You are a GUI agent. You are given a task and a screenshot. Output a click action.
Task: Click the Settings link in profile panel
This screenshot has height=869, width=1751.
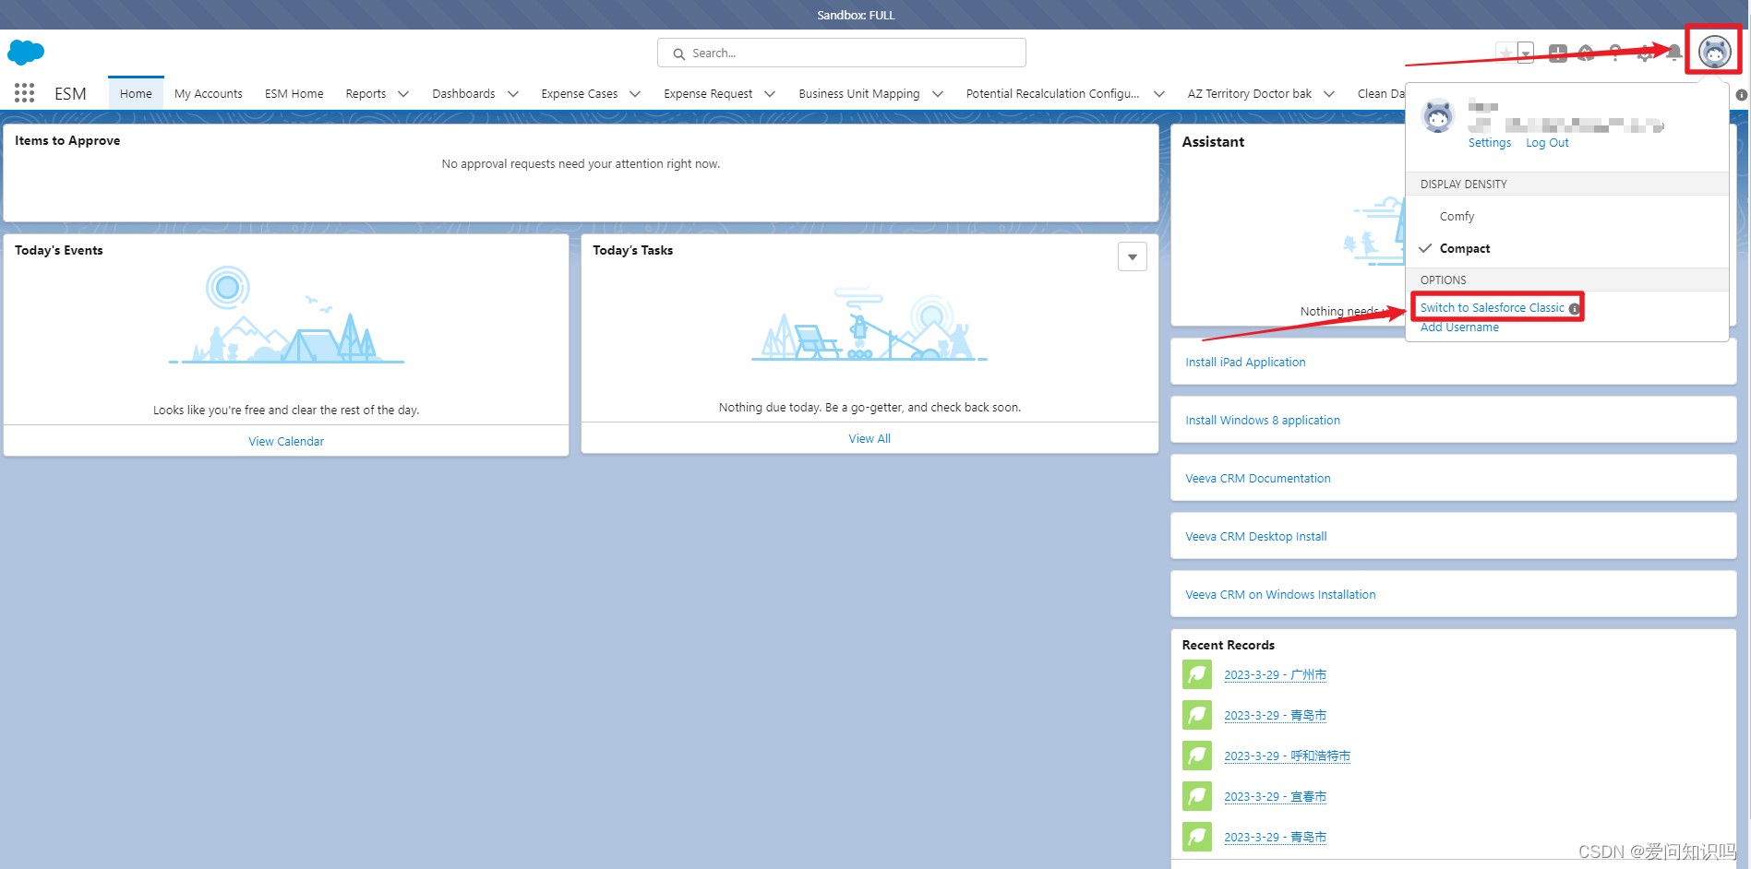pyautogui.click(x=1490, y=143)
